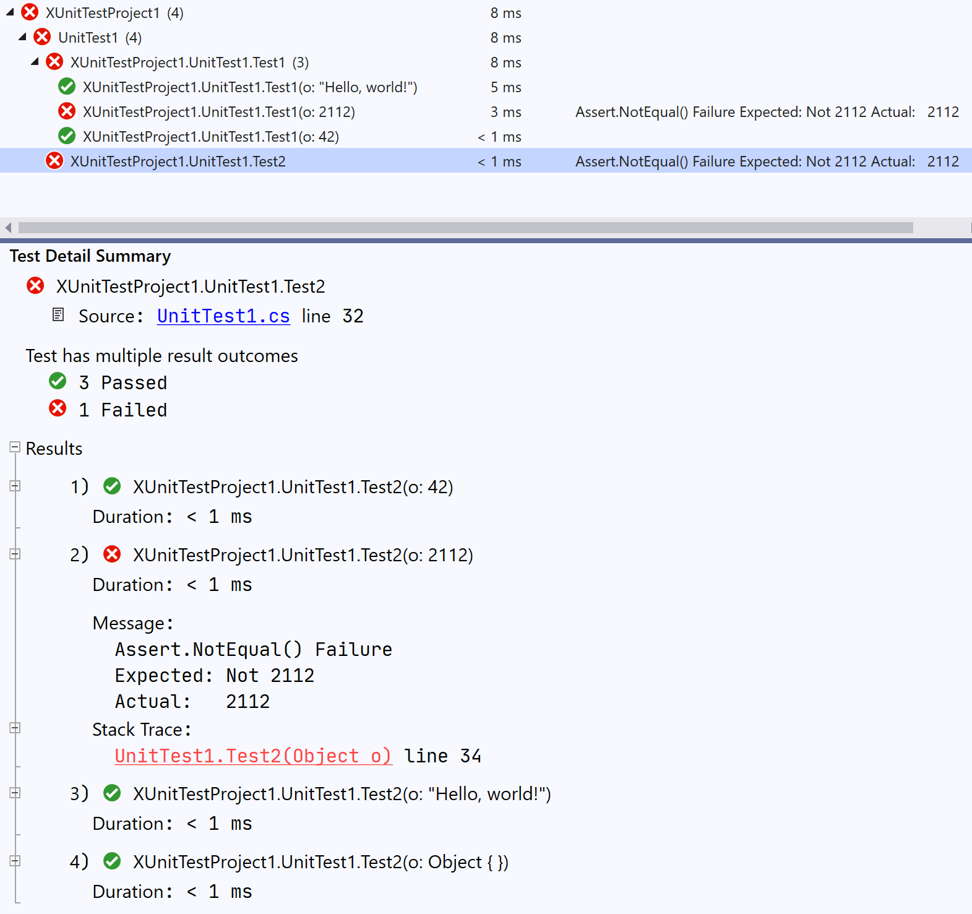Screen dimensions: 972x914
Task: Click passed icon of result Test2(o: "Hello, world!")
Action: 112,793
